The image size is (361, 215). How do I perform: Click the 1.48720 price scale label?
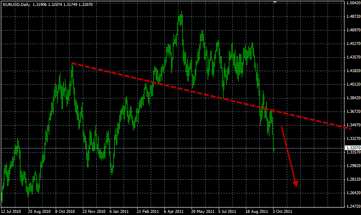pyautogui.click(x=353, y=17)
